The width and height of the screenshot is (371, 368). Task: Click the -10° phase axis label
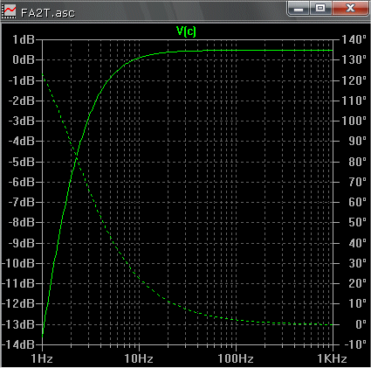pos(355,344)
